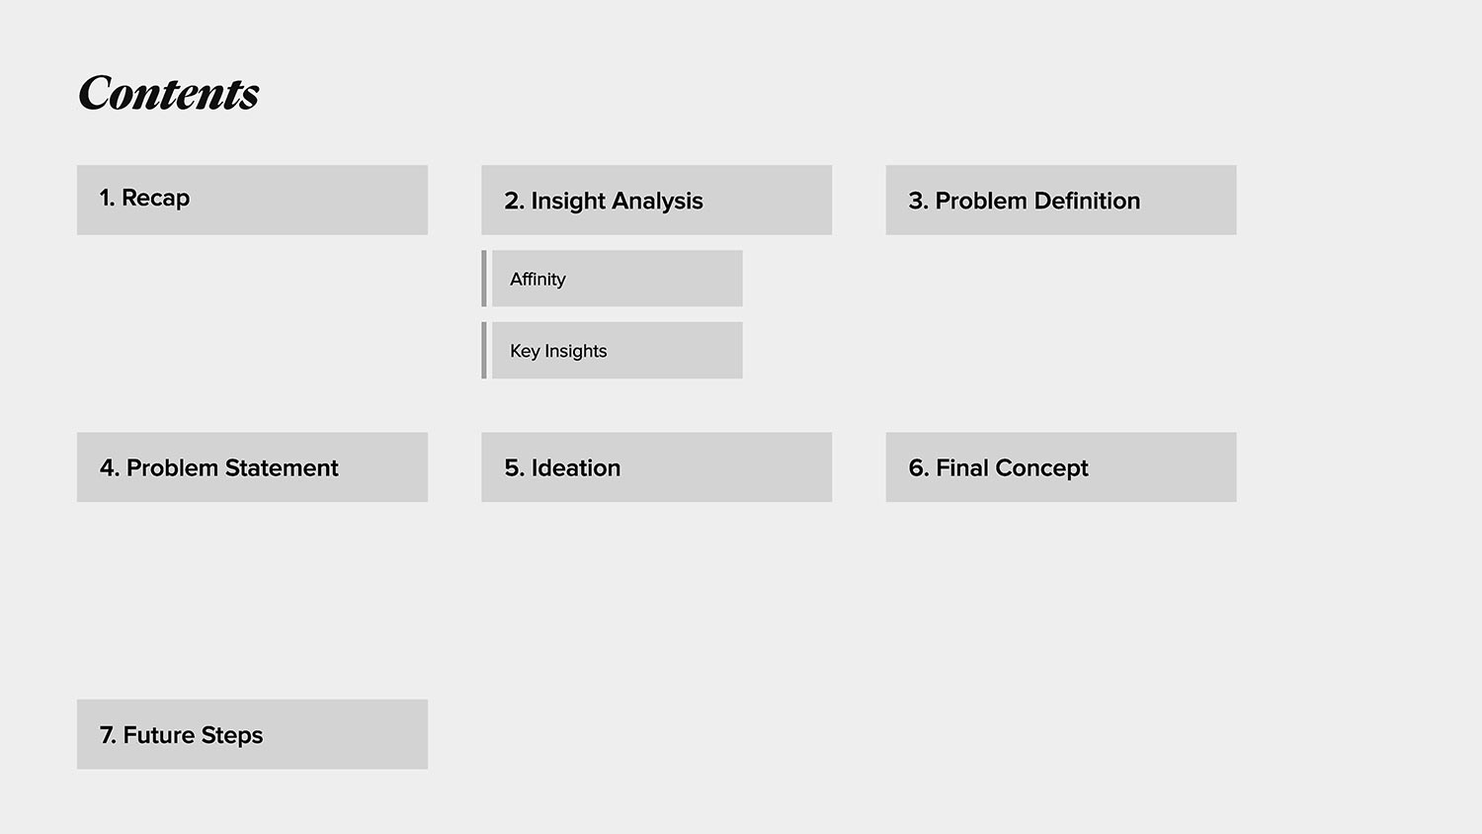Open the 1. Recap section
The width and height of the screenshot is (1482, 834).
click(x=252, y=200)
